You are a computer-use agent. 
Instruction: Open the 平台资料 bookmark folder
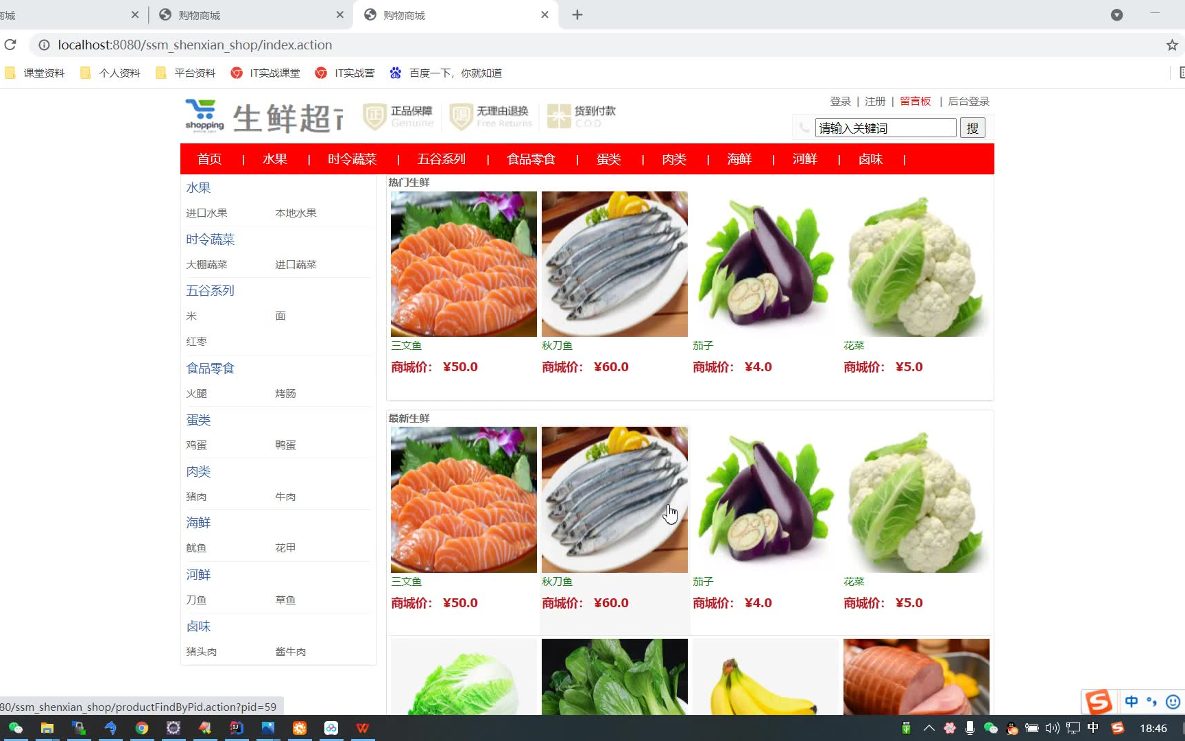pyautogui.click(x=186, y=73)
